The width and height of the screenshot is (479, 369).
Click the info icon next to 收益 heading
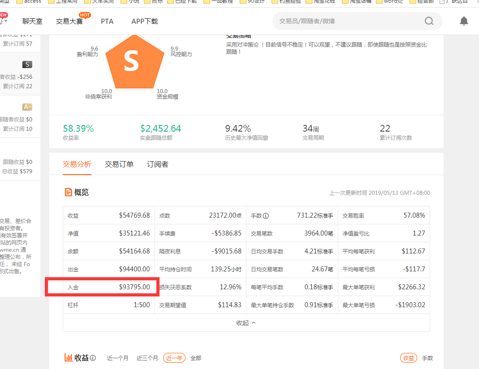click(93, 358)
